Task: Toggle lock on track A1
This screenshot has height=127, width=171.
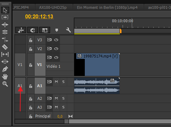Action: pos(31,86)
